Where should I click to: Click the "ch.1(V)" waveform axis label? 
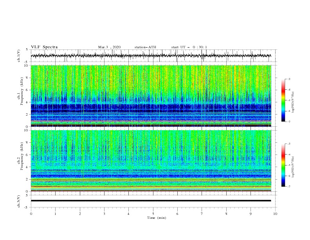pyautogui.click(x=19, y=56)
